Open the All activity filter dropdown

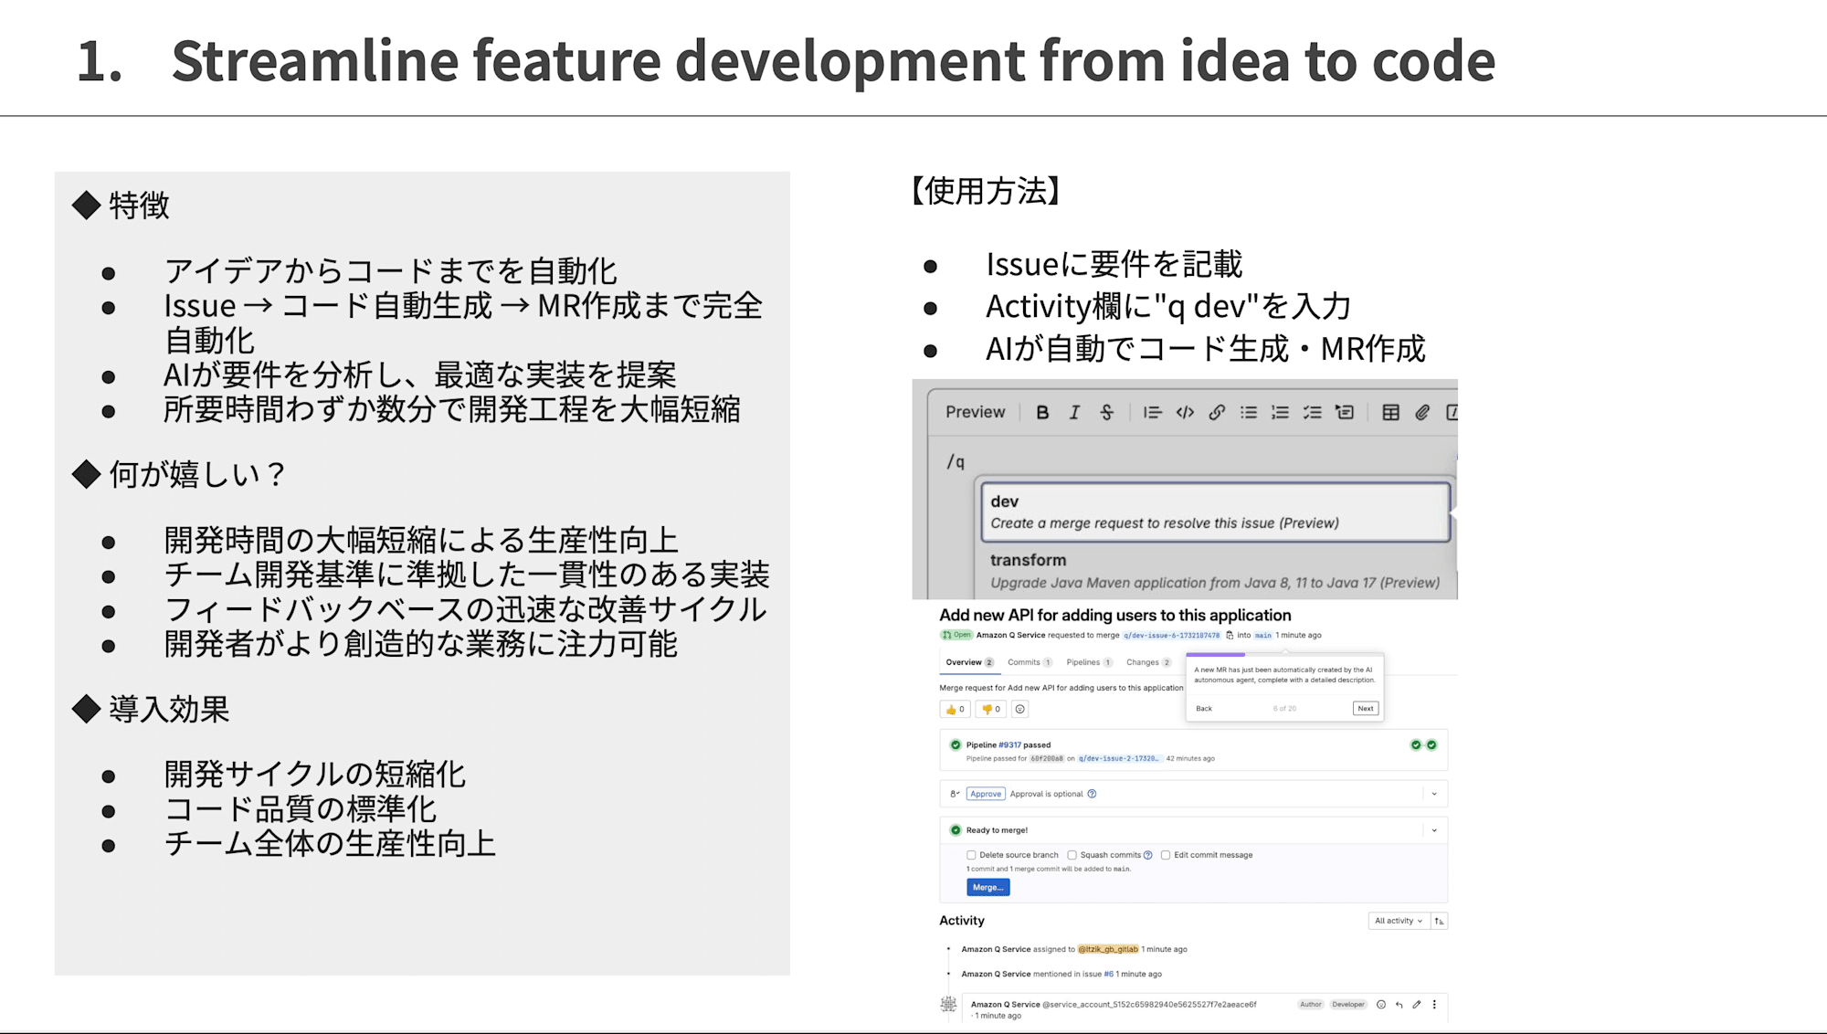pyautogui.click(x=1398, y=921)
